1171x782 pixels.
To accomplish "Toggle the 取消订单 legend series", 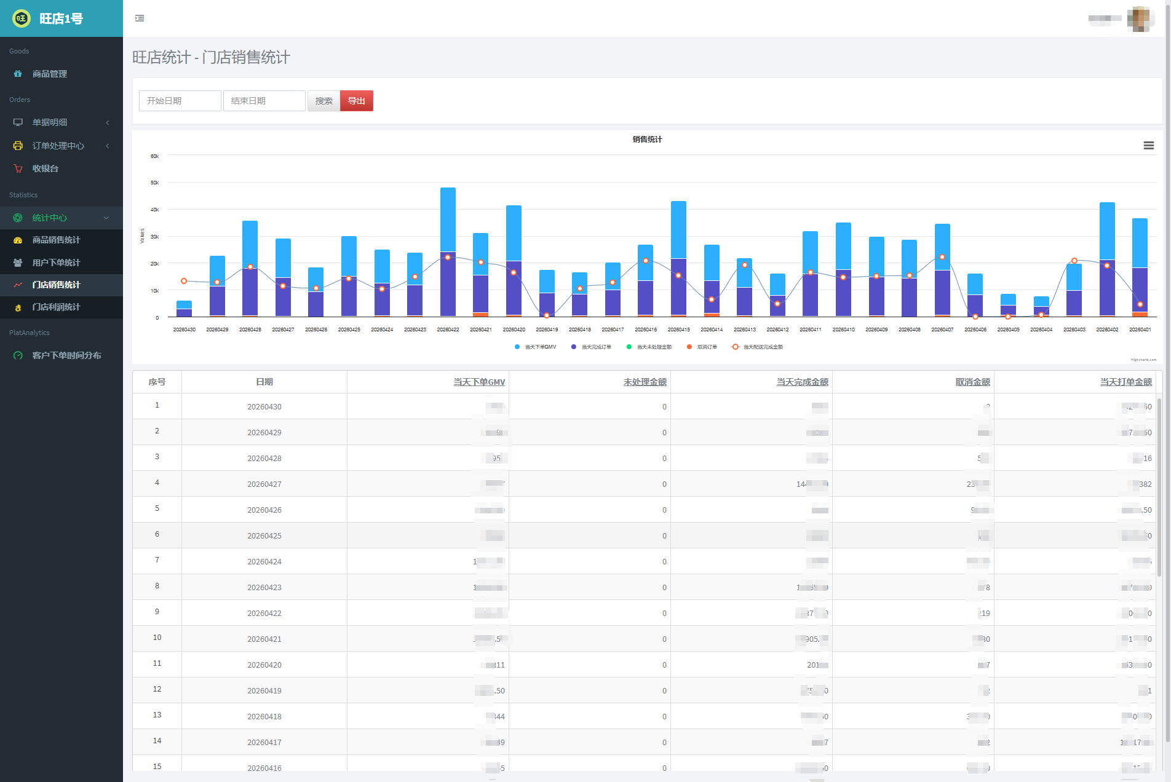I will 702,347.
